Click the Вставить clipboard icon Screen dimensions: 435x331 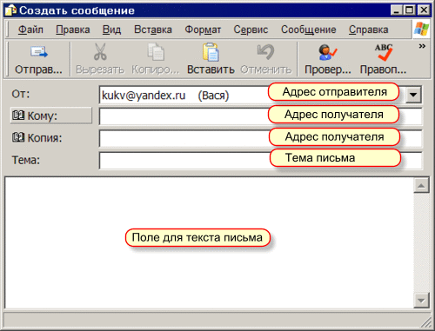[x=211, y=52]
